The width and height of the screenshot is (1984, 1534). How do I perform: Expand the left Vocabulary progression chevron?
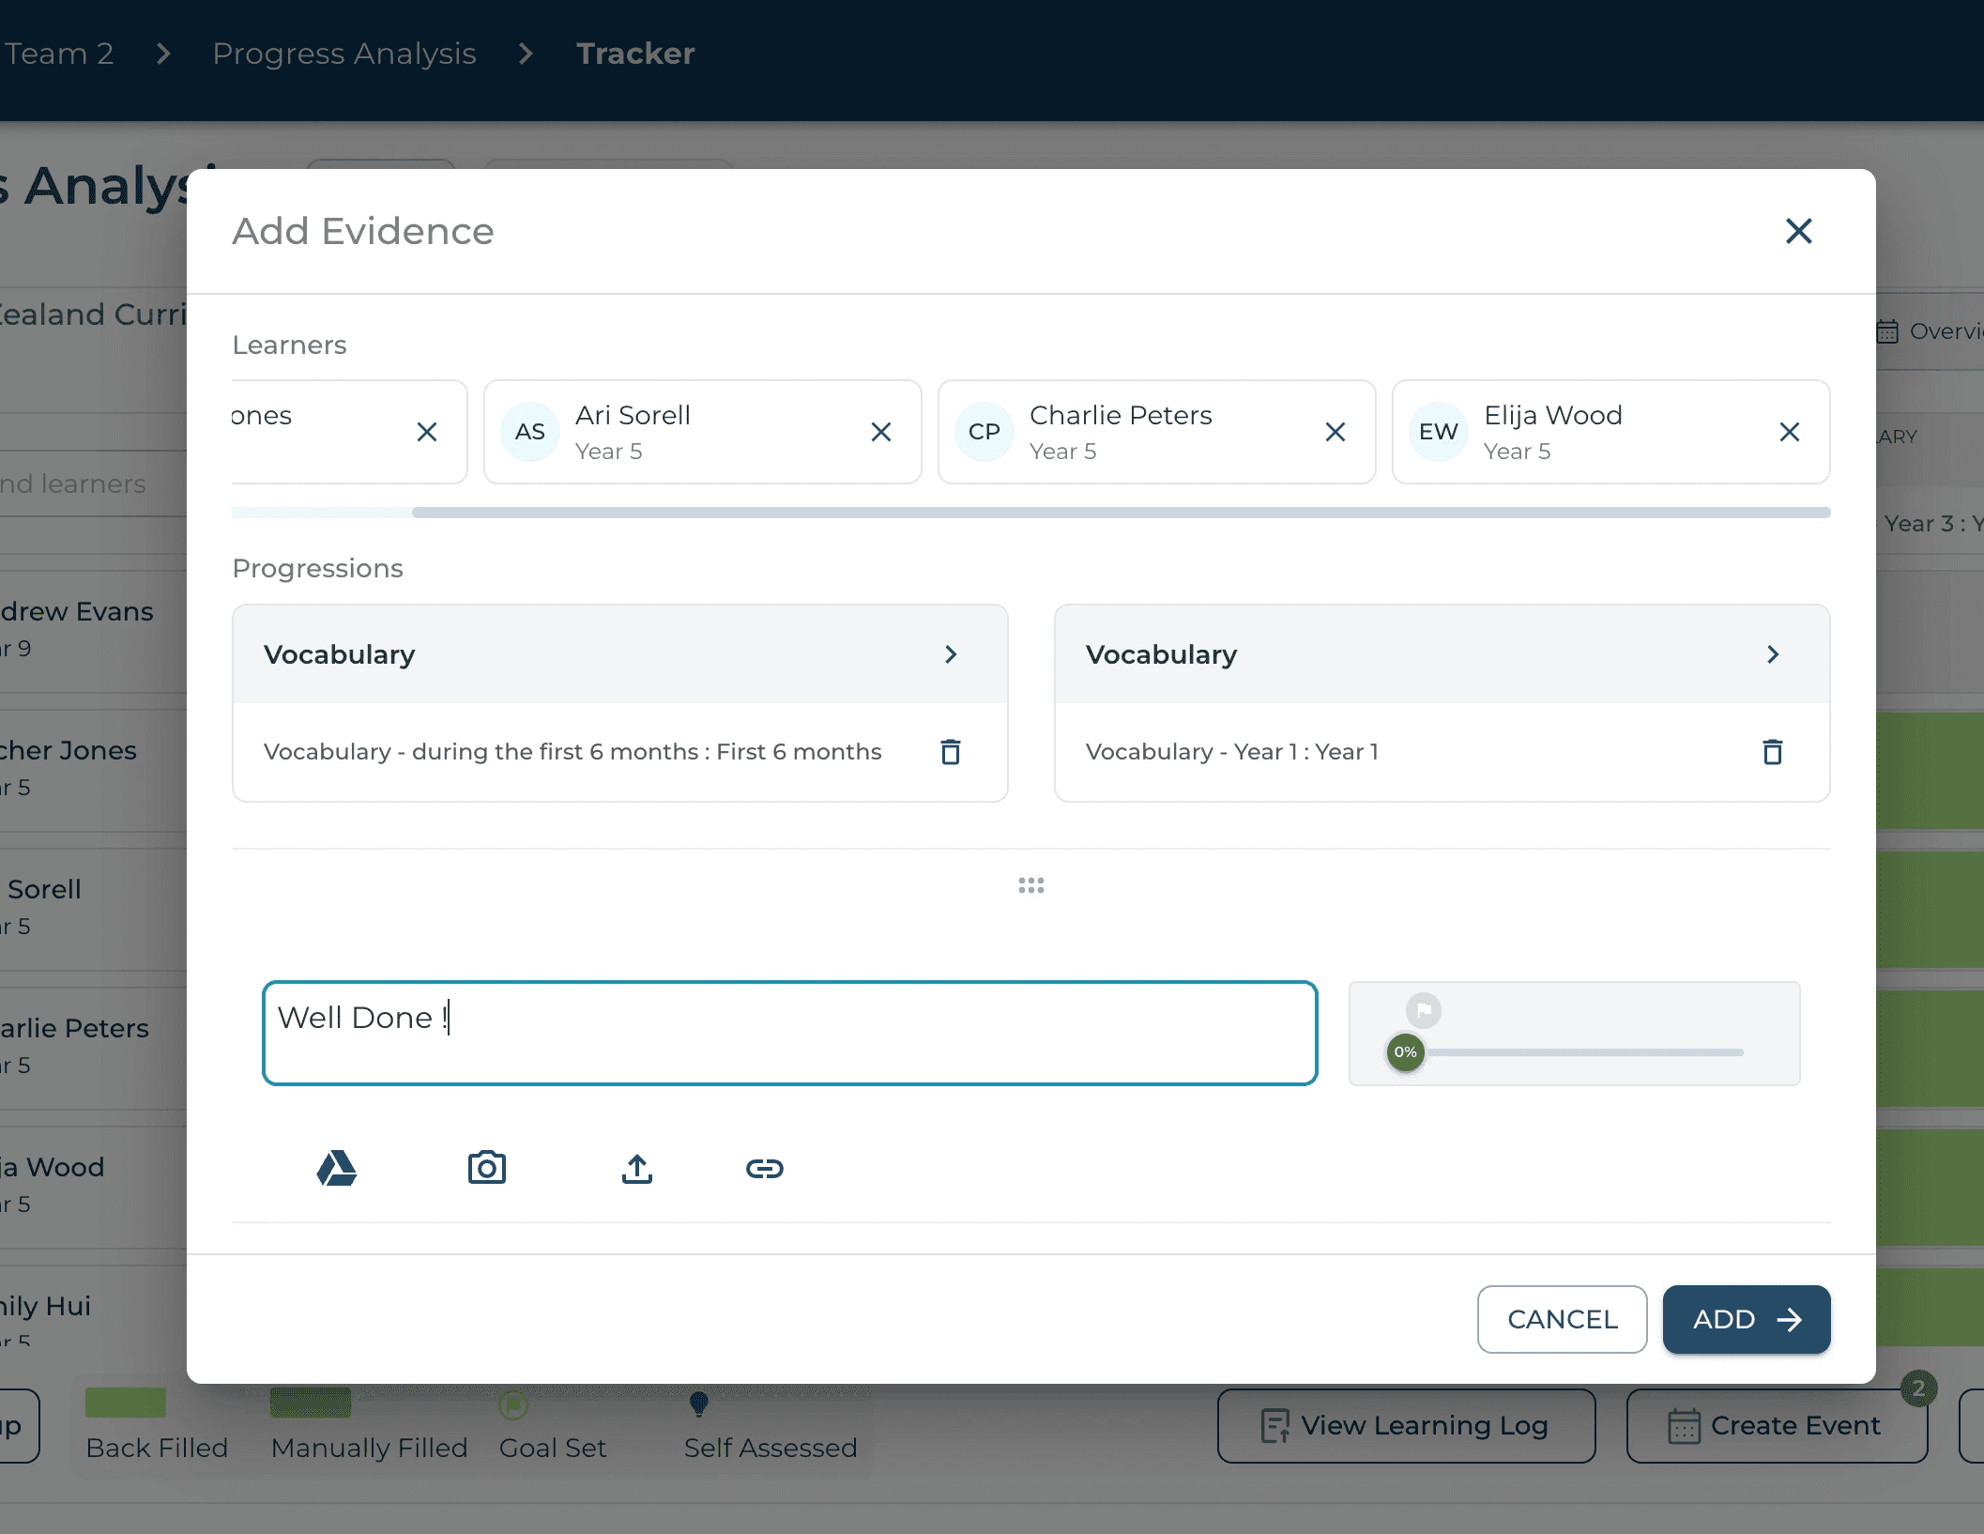point(950,654)
